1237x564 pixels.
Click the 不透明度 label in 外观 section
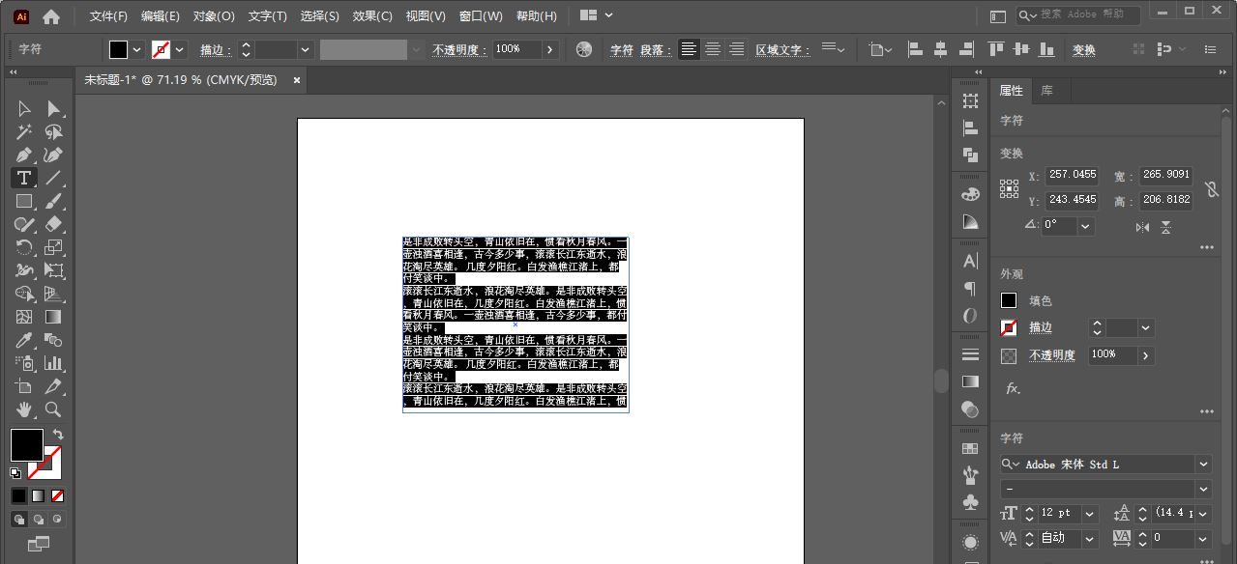1051,355
